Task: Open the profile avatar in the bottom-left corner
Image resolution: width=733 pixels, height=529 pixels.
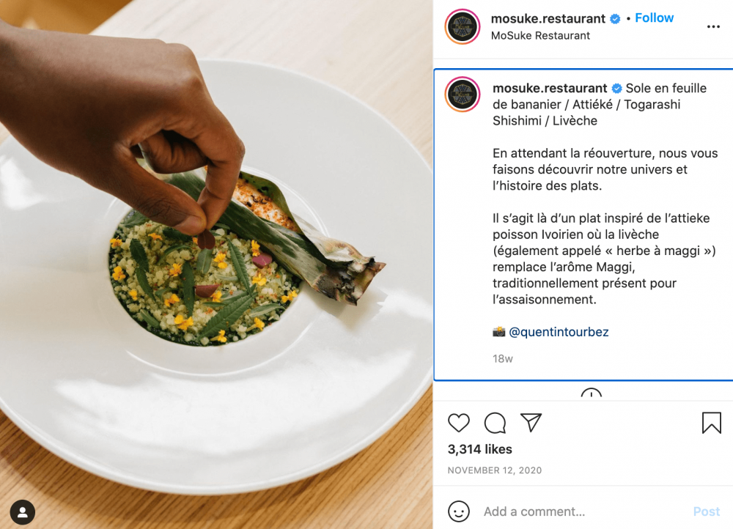Action: (21, 511)
